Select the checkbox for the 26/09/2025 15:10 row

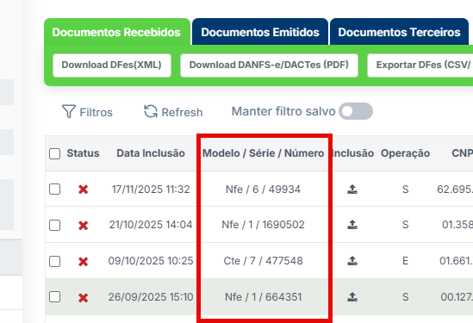click(x=54, y=297)
